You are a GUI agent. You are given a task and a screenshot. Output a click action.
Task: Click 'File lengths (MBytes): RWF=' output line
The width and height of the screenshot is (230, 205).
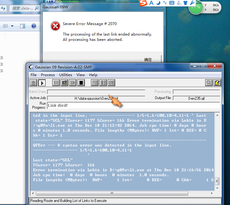click(x=124, y=180)
